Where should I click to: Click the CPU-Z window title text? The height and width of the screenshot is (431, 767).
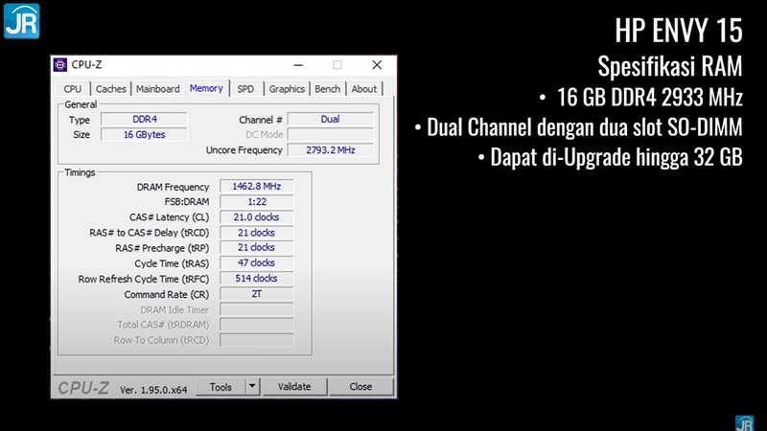[86, 64]
